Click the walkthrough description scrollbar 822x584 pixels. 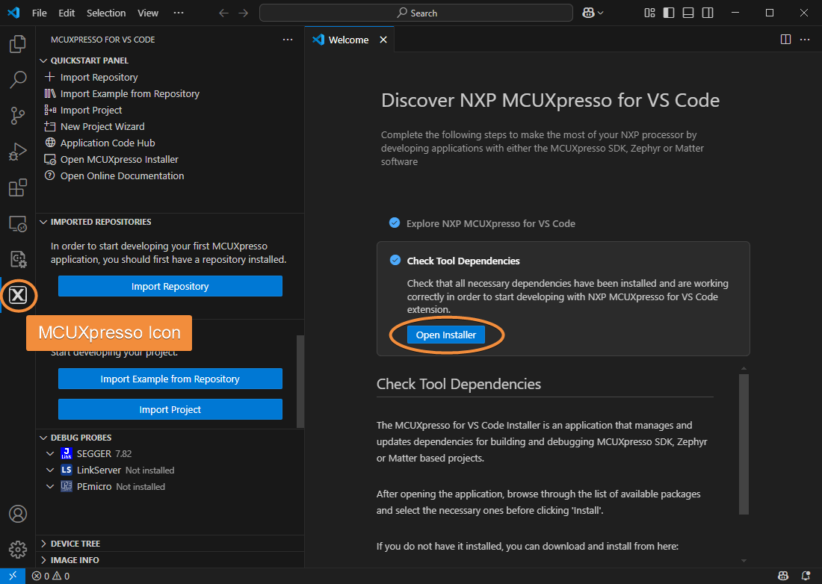(x=744, y=444)
